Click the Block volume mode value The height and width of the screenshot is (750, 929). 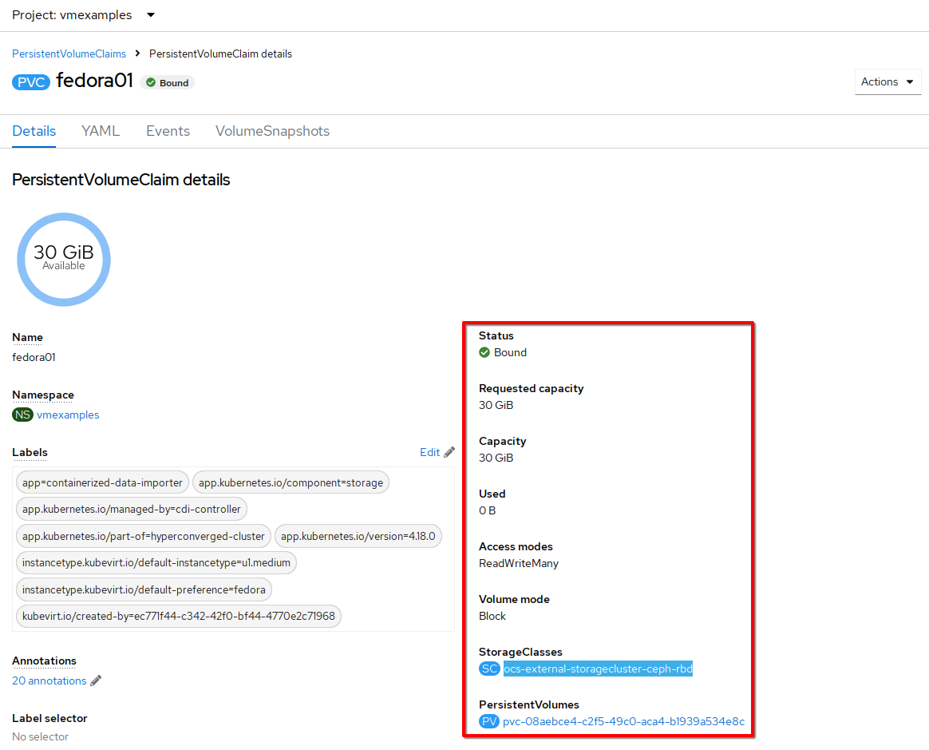(x=492, y=617)
